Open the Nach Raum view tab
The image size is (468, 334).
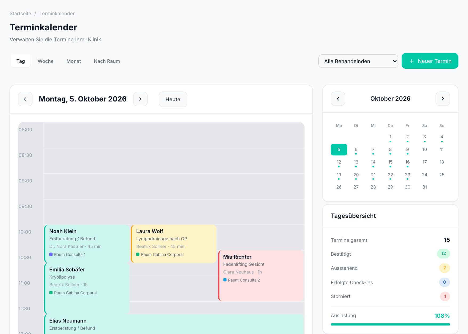coord(107,61)
